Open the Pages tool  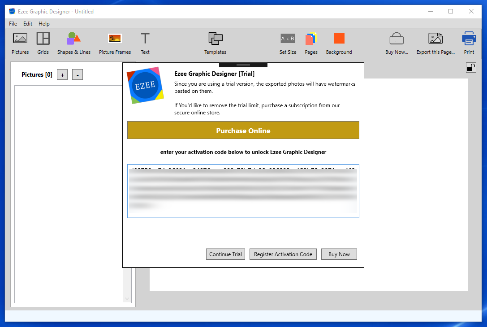pyautogui.click(x=311, y=39)
